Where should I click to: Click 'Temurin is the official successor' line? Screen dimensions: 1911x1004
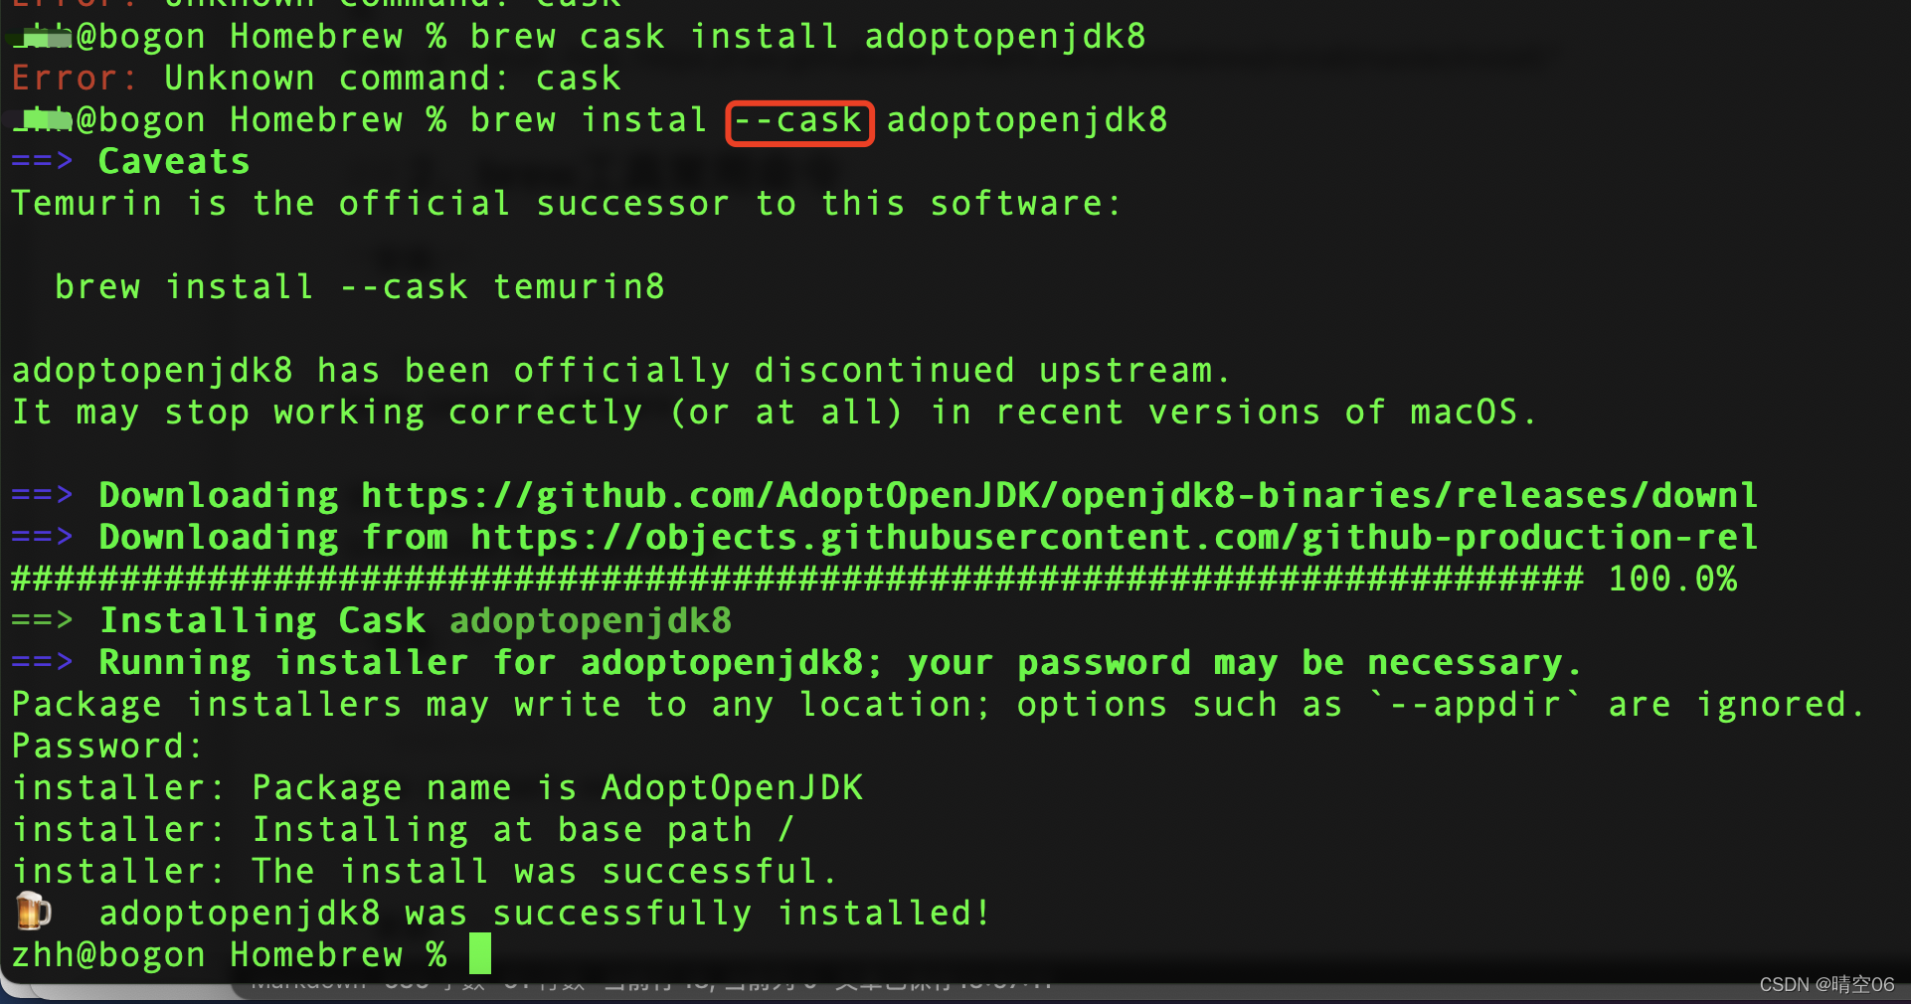[566, 204]
